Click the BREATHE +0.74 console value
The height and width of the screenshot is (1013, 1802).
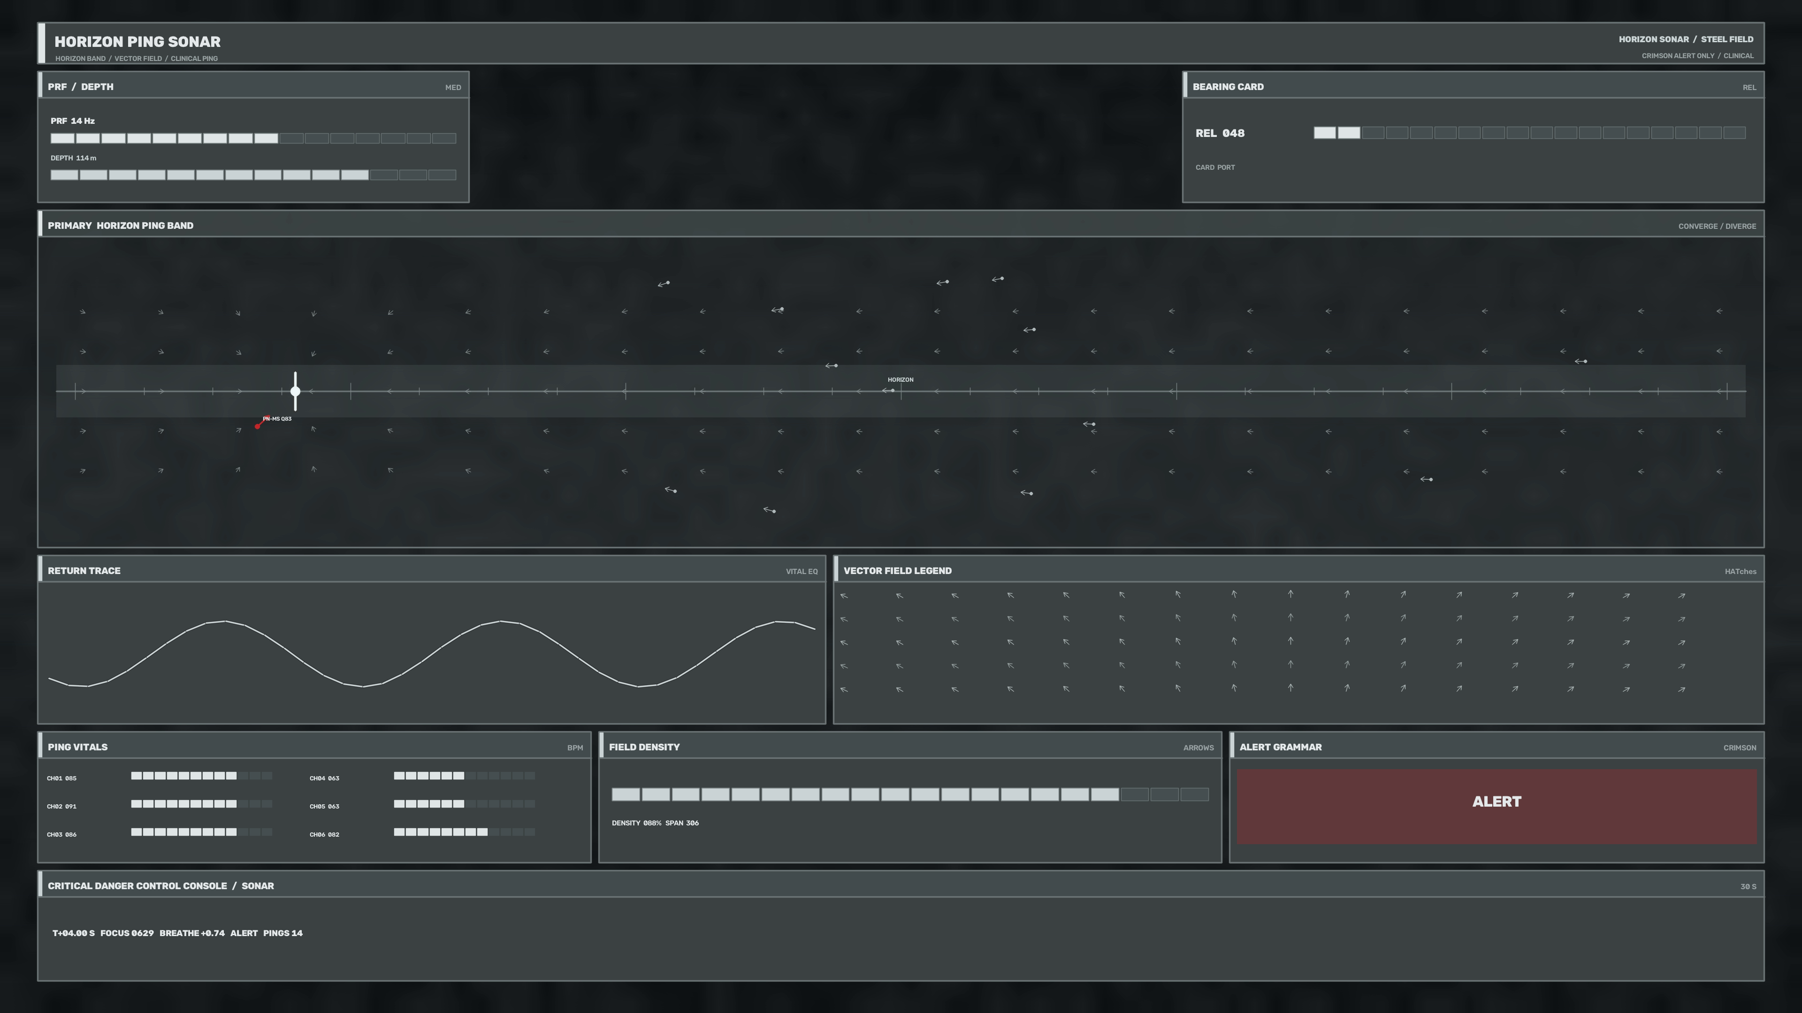coord(191,933)
